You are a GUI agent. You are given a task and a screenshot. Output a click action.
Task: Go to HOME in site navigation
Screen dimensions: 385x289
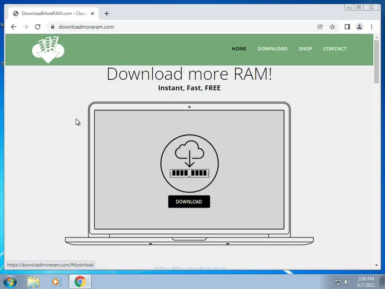tap(239, 49)
